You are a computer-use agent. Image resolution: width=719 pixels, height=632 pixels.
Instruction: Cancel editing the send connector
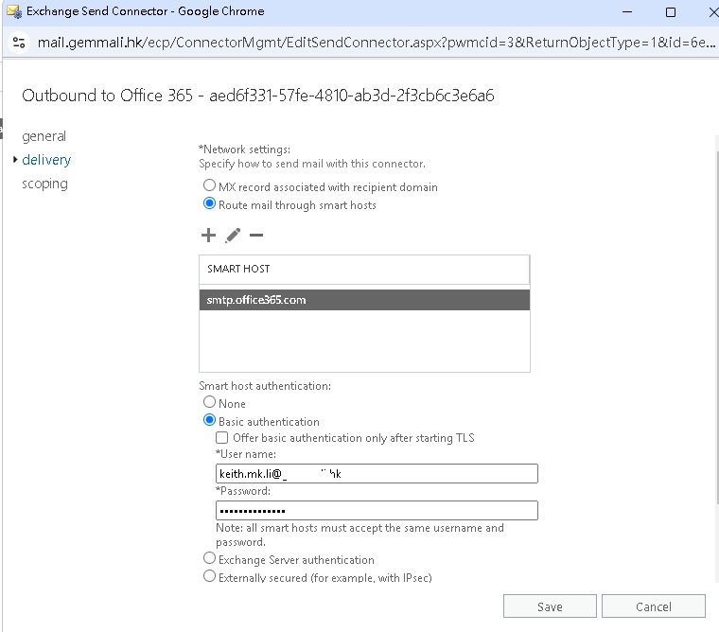[654, 606]
